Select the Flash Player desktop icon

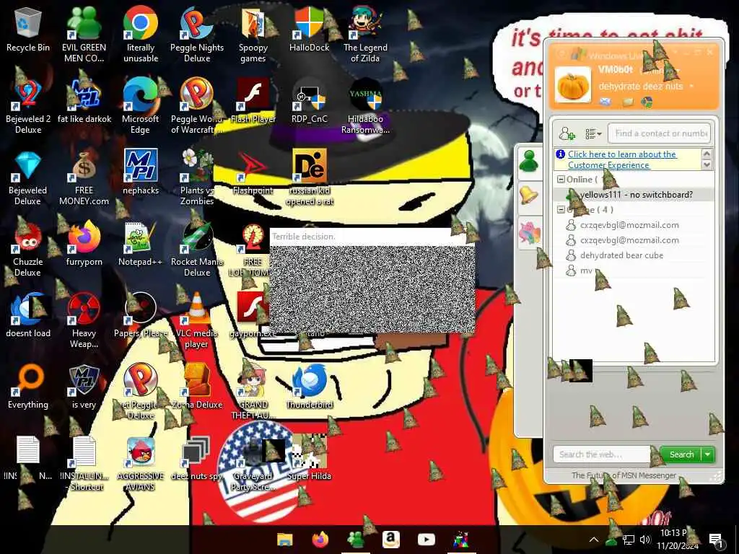[x=253, y=101]
